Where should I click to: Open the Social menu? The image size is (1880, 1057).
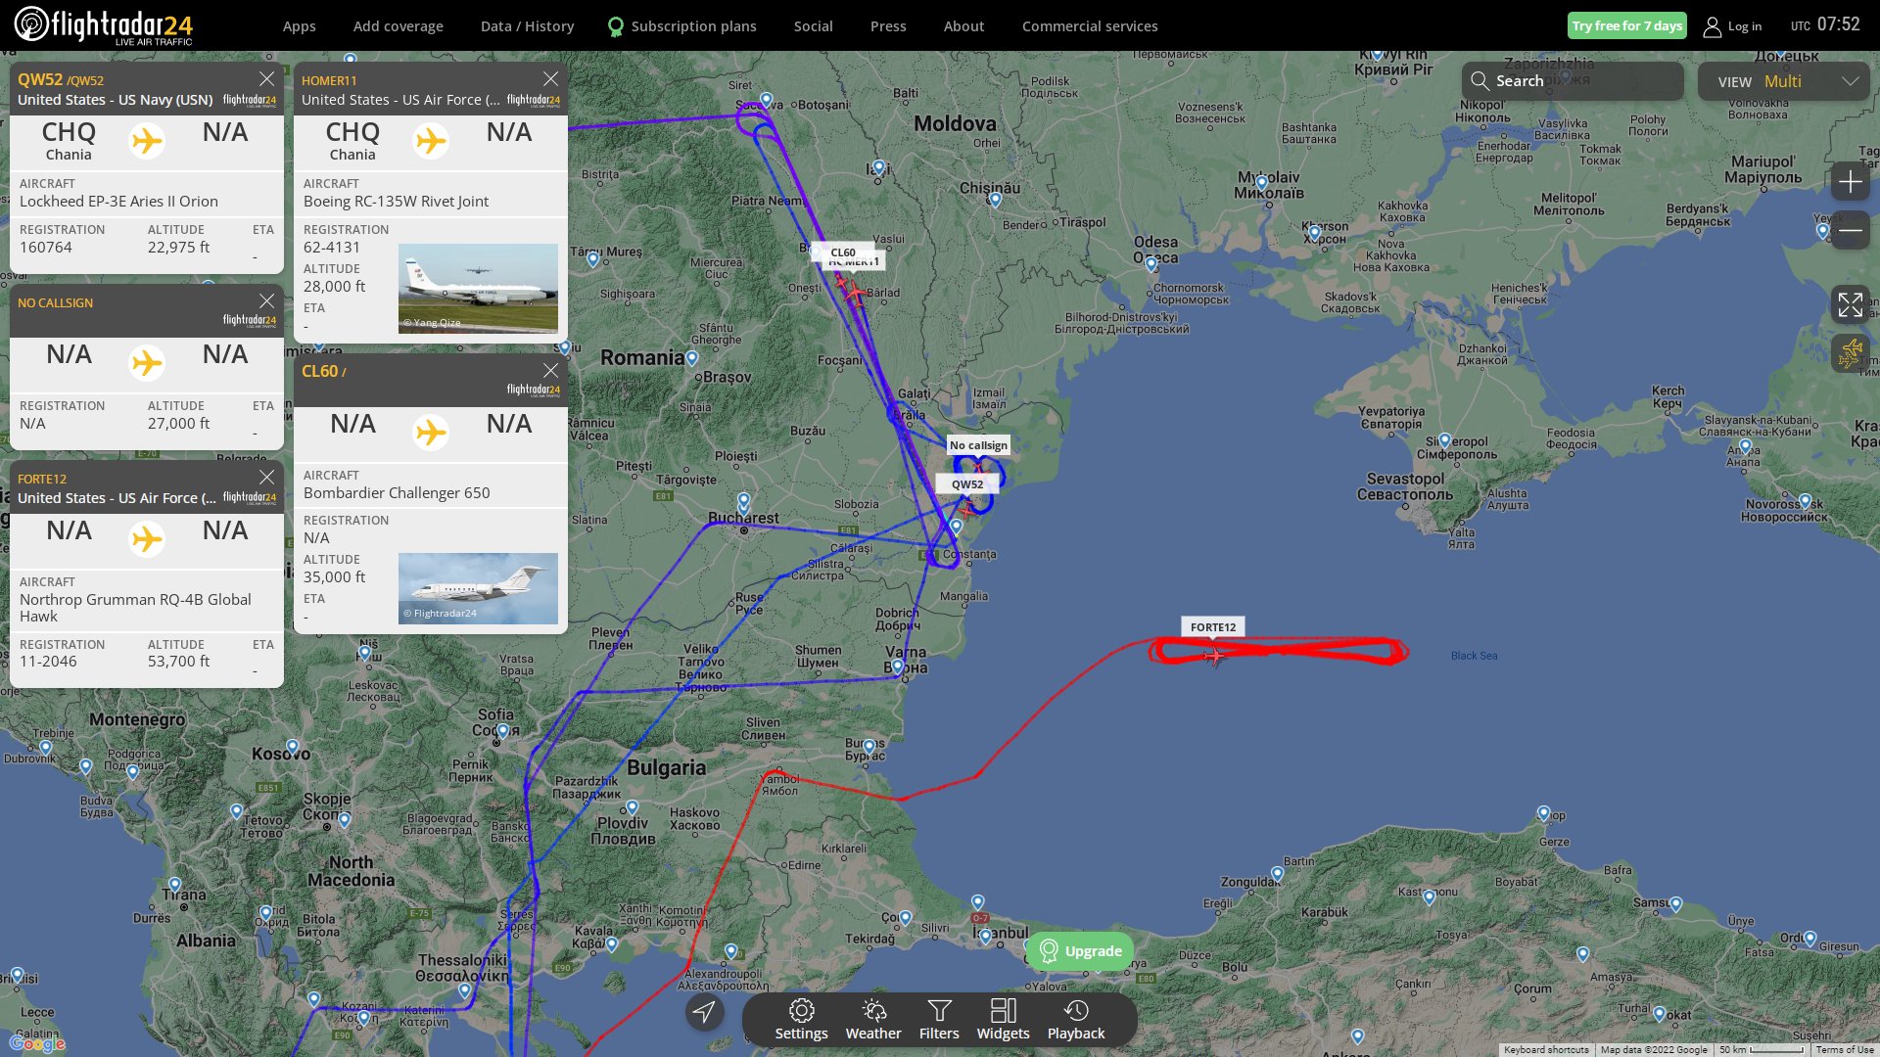[x=813, y=26]
